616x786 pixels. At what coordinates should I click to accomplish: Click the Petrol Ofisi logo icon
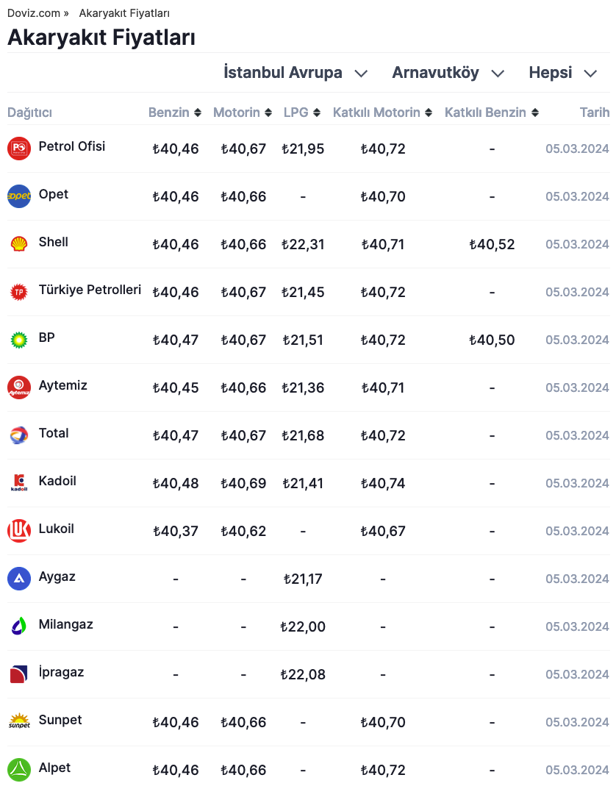pos(19,149)
